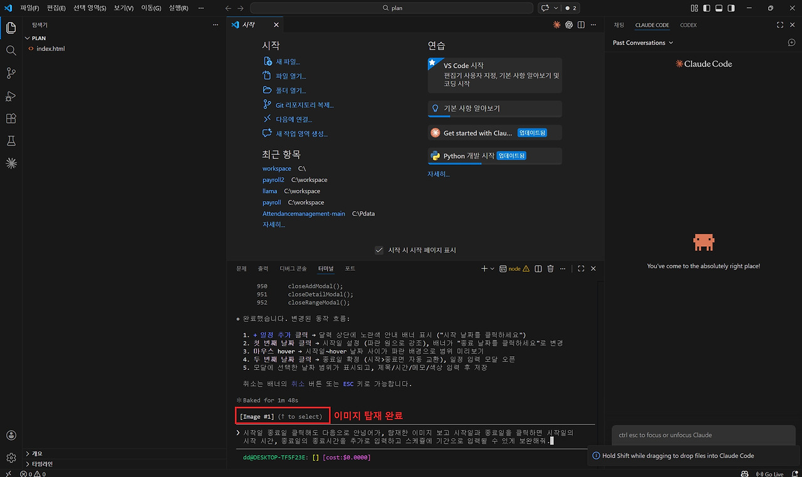Expand the 개요 outline section
This screenshot has width=802, height=477.
coord(38,453)
